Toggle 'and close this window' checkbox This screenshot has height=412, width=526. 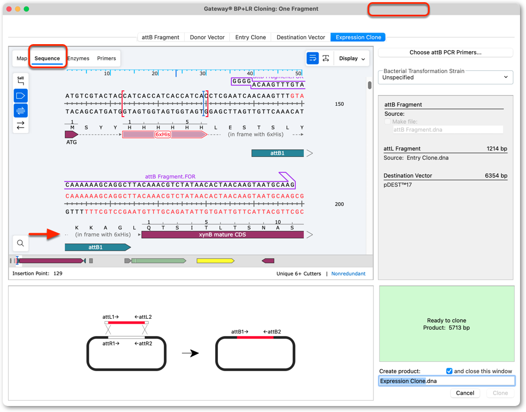tap(449, 371)
